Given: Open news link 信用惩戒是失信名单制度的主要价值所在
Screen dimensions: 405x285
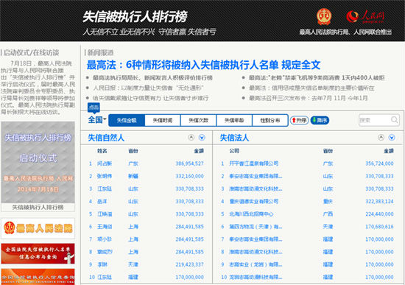Looking at the screenshot, I should pyautogui.click(x=311, y=88).
